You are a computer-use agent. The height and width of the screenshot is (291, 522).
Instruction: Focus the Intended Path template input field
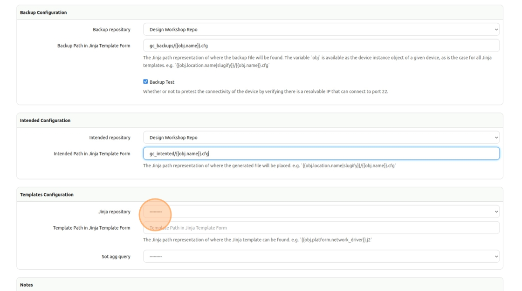[x=321, y=153]
